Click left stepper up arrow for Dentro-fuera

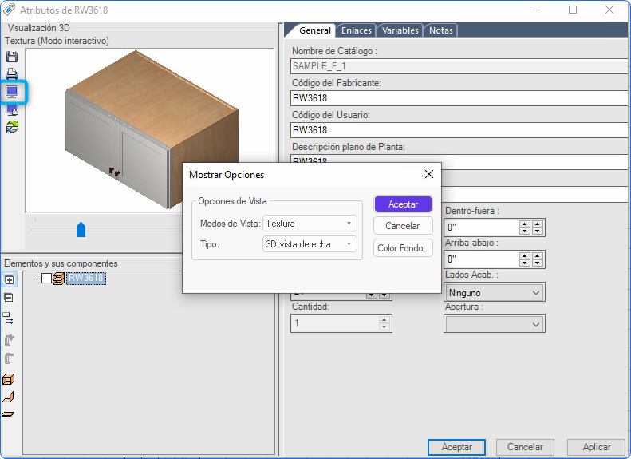click(x=524, y=224)
